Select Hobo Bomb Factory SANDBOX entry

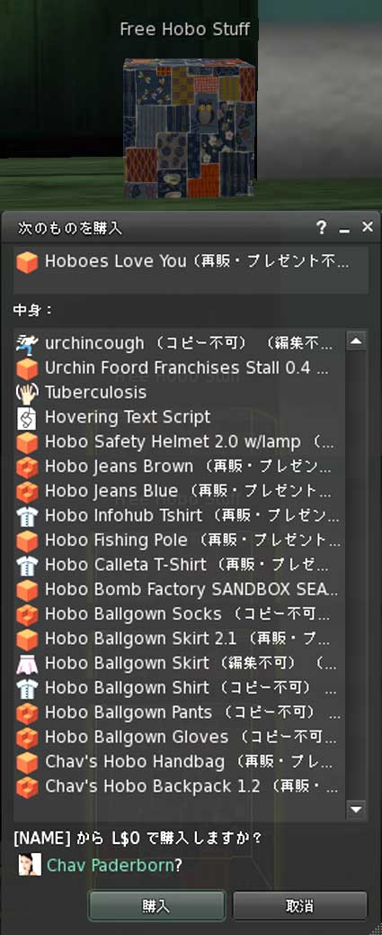(x=179, y=590)
